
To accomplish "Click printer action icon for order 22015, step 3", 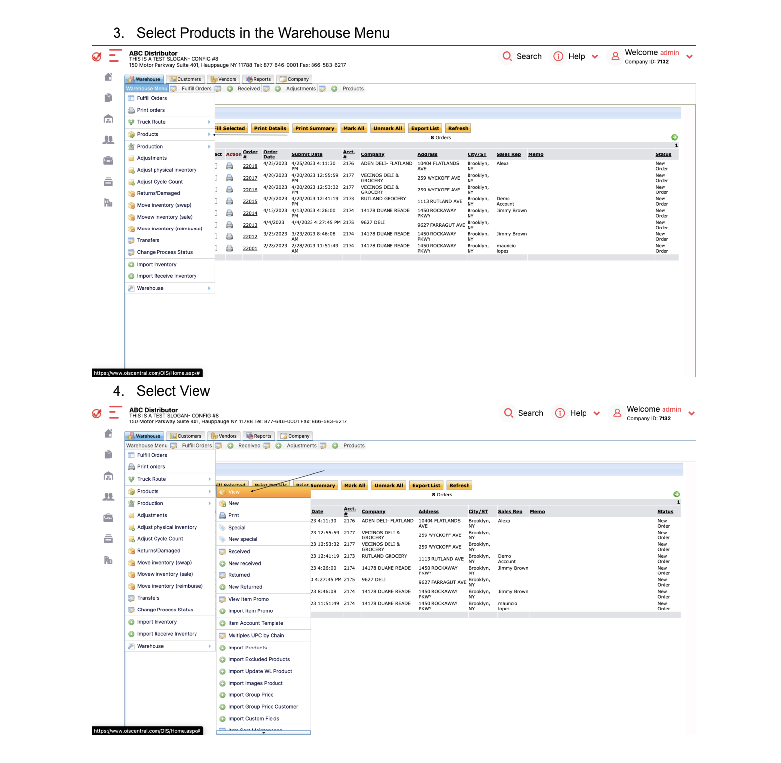I will [x=229, y=201].
